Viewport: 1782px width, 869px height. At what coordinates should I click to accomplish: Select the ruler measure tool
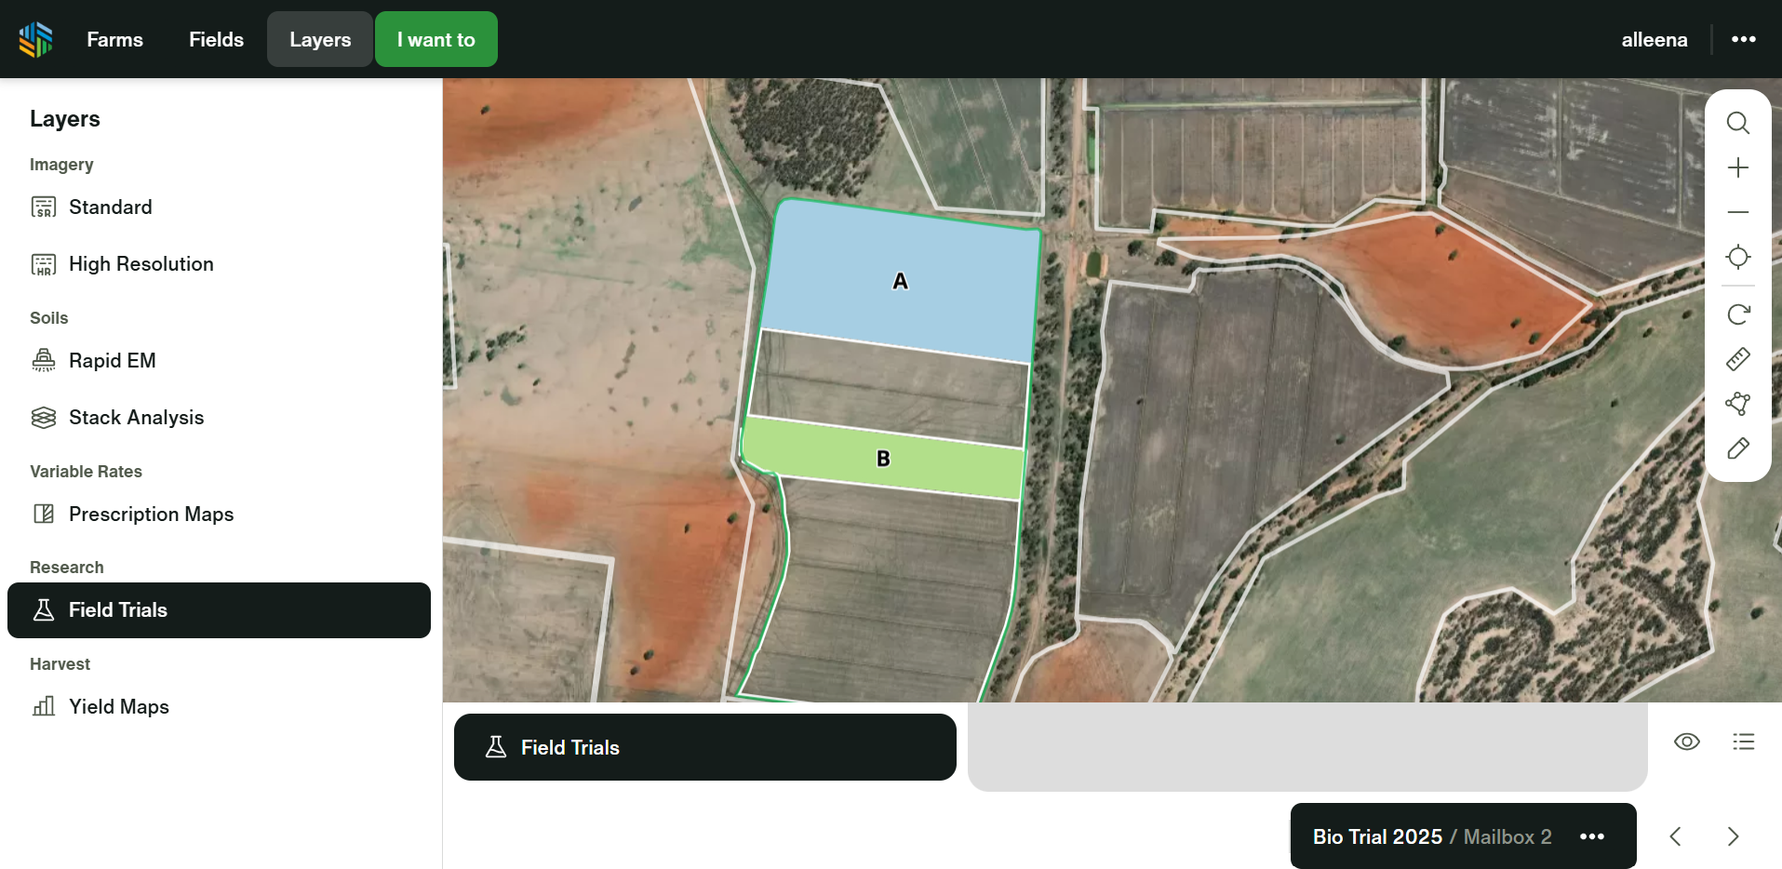pyautogui.click(x=1737, y=359)
